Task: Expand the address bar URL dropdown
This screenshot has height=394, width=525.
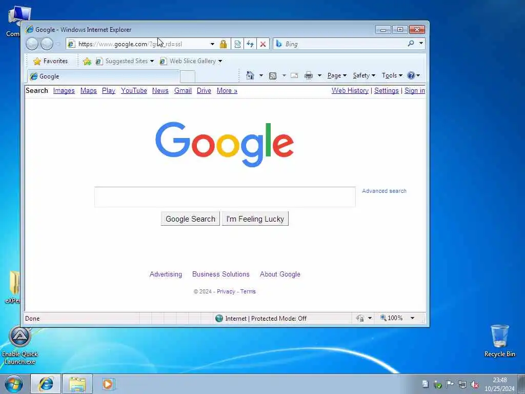Action: [212, 44]
